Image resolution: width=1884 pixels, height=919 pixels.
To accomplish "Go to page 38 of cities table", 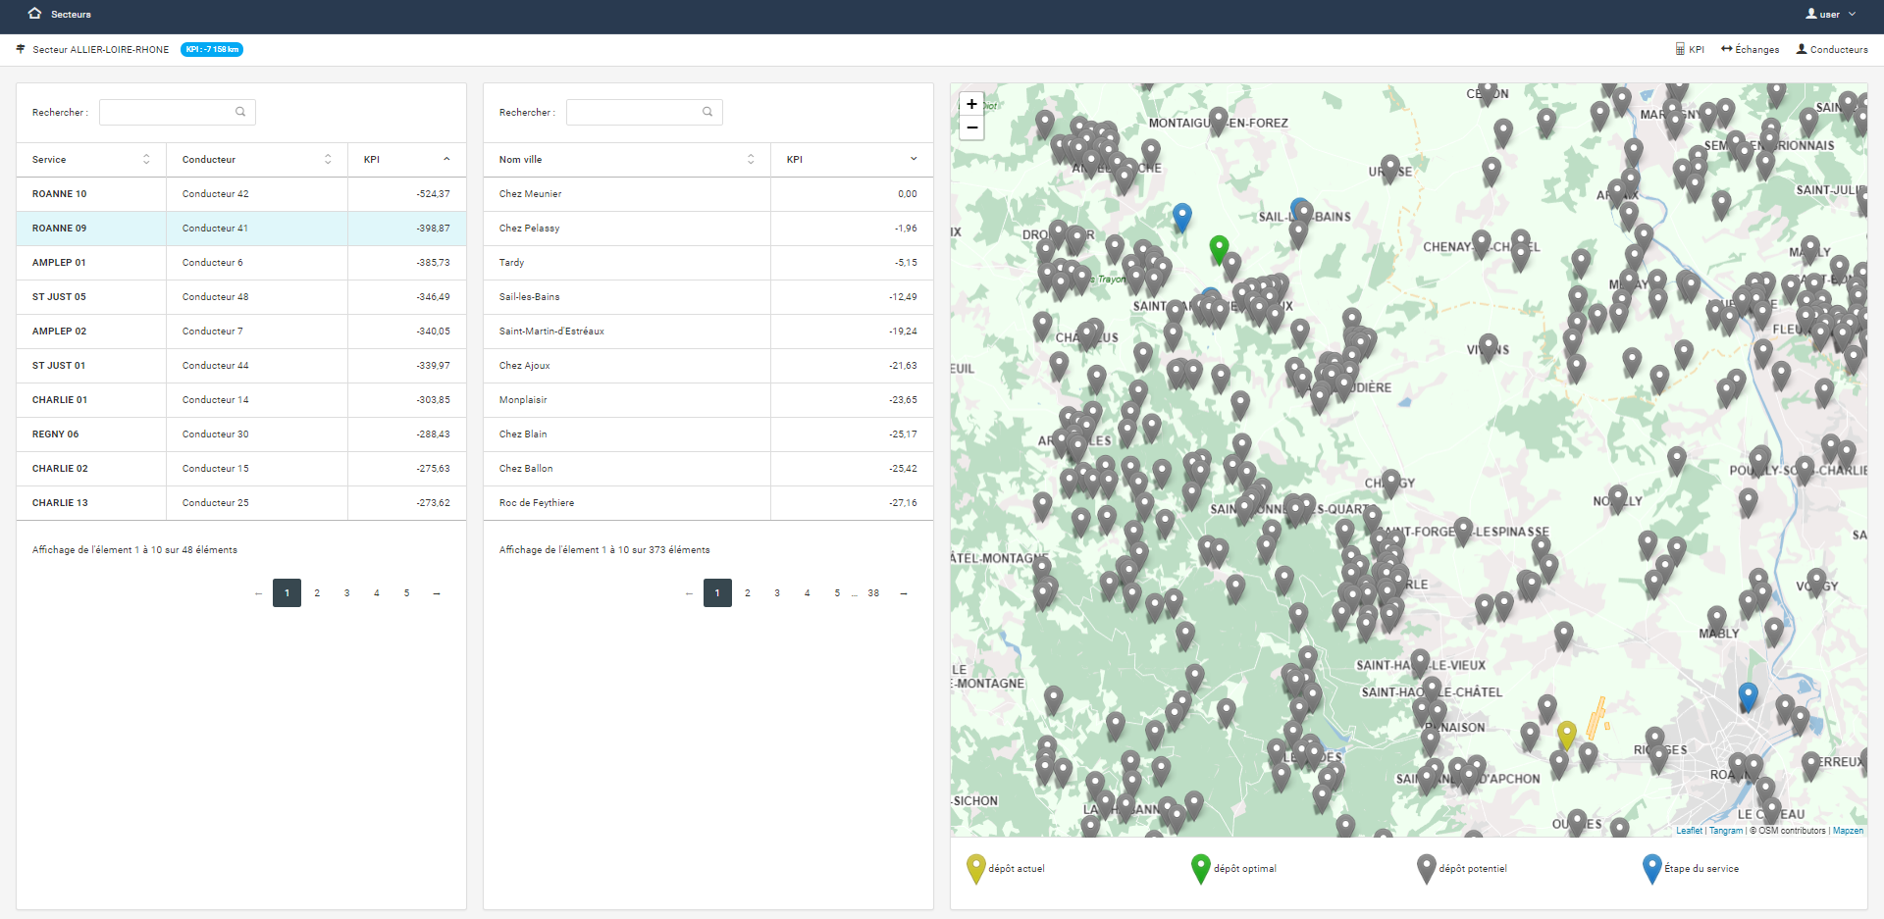I will point(873,593).
